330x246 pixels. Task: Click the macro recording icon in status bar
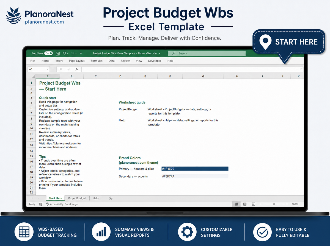41,204
